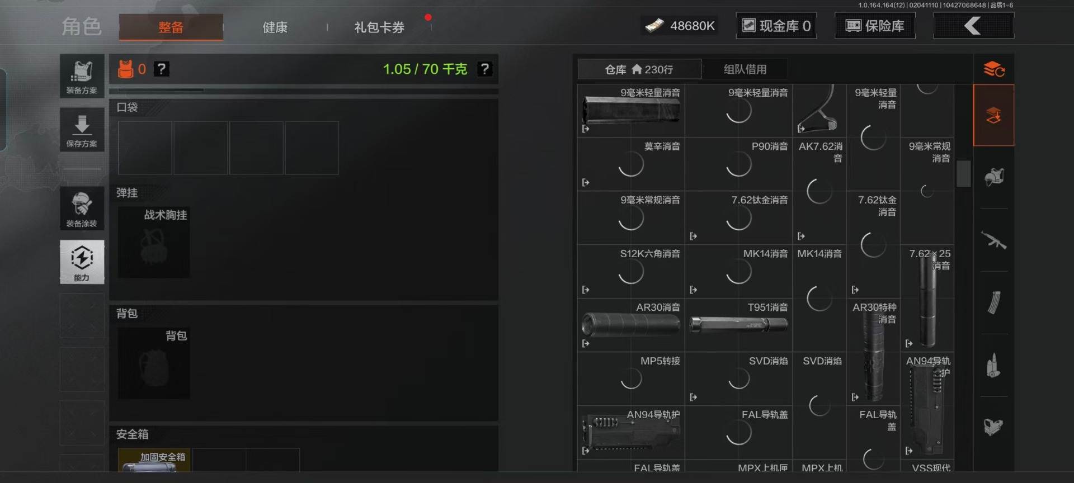Select the P90消音 stash item
Viewport: 1074px width, 483px height.
(x=738, y=164)
